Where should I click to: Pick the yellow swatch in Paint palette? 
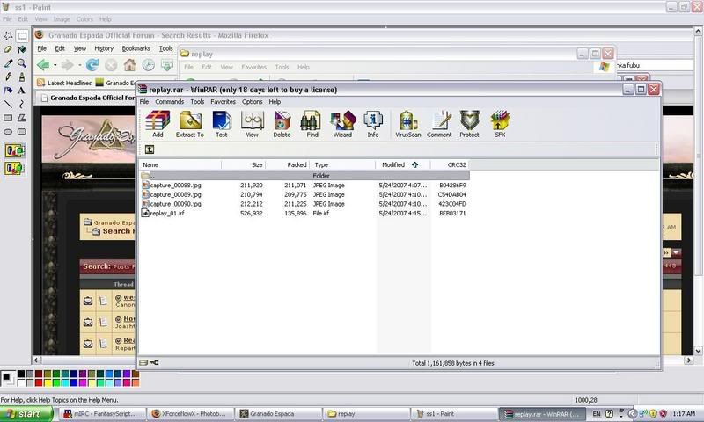click(x=48, y=382)
